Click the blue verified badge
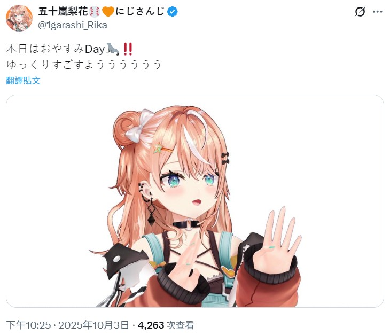Image resolution: width=390 pixels, height=335 pixels. click(173, 11)
